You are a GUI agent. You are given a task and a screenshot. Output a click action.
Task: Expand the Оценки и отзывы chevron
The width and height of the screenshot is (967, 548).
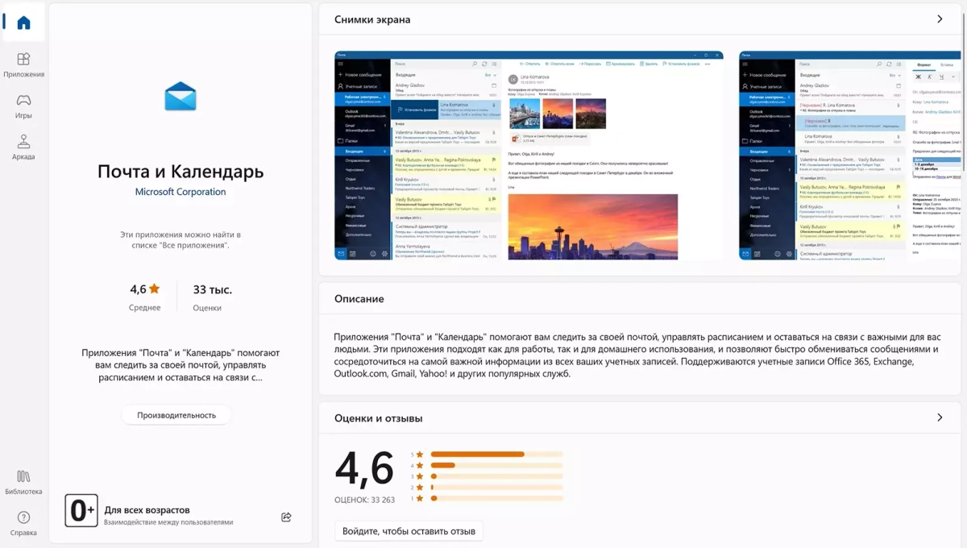pyautogui.click(x=940, y=417)
